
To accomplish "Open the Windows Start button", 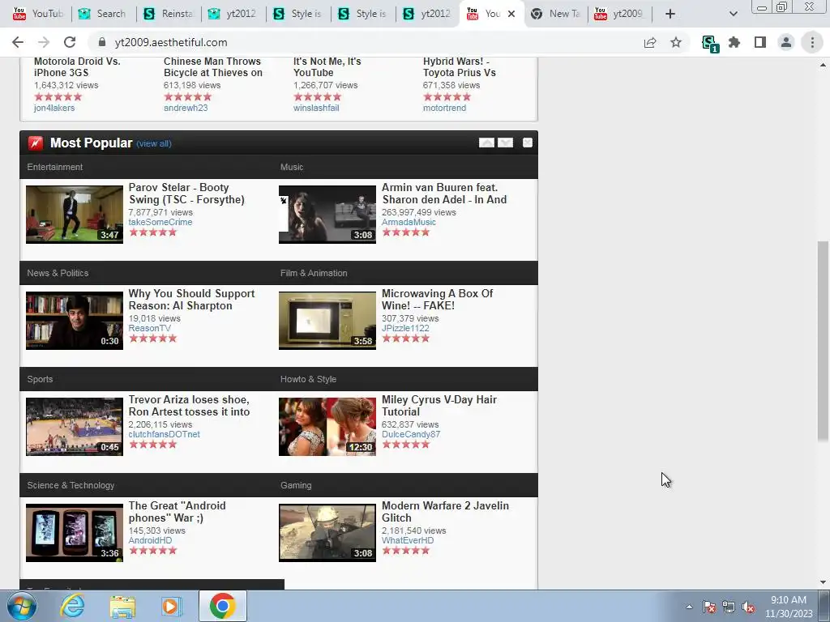I will [20, 606].
